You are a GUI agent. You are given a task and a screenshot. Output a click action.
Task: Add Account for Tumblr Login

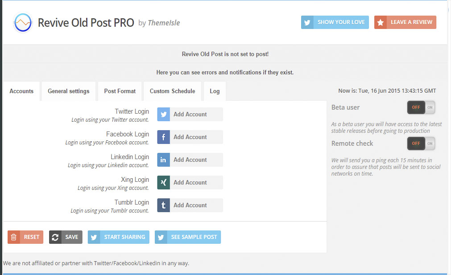click(190, 205)
